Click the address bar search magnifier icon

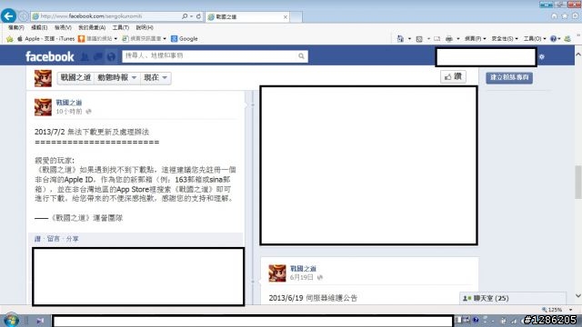click(x=185, y=16)
